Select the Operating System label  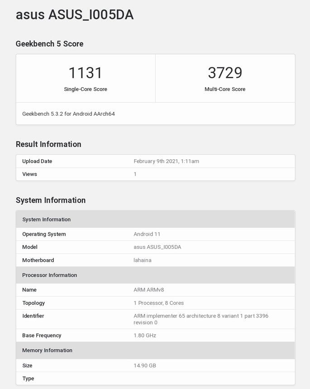coord(44,234)
